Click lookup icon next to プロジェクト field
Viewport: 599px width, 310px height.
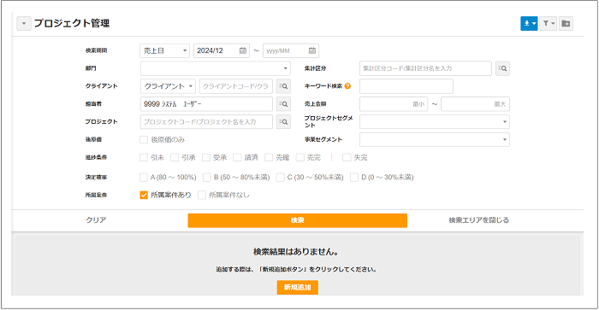(x=283, y=121)
